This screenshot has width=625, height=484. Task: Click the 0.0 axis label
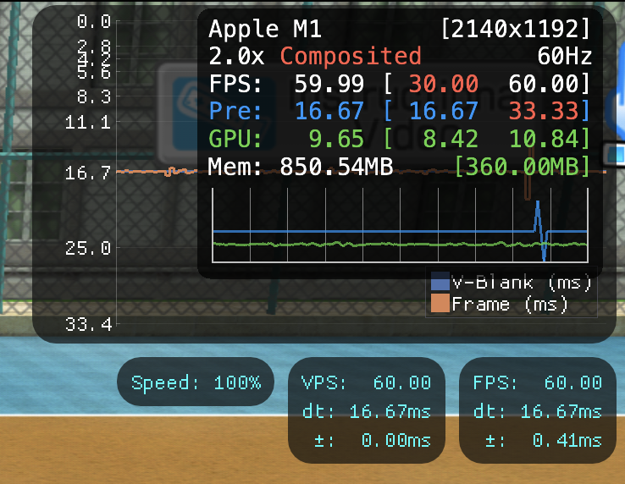point(94,21)
